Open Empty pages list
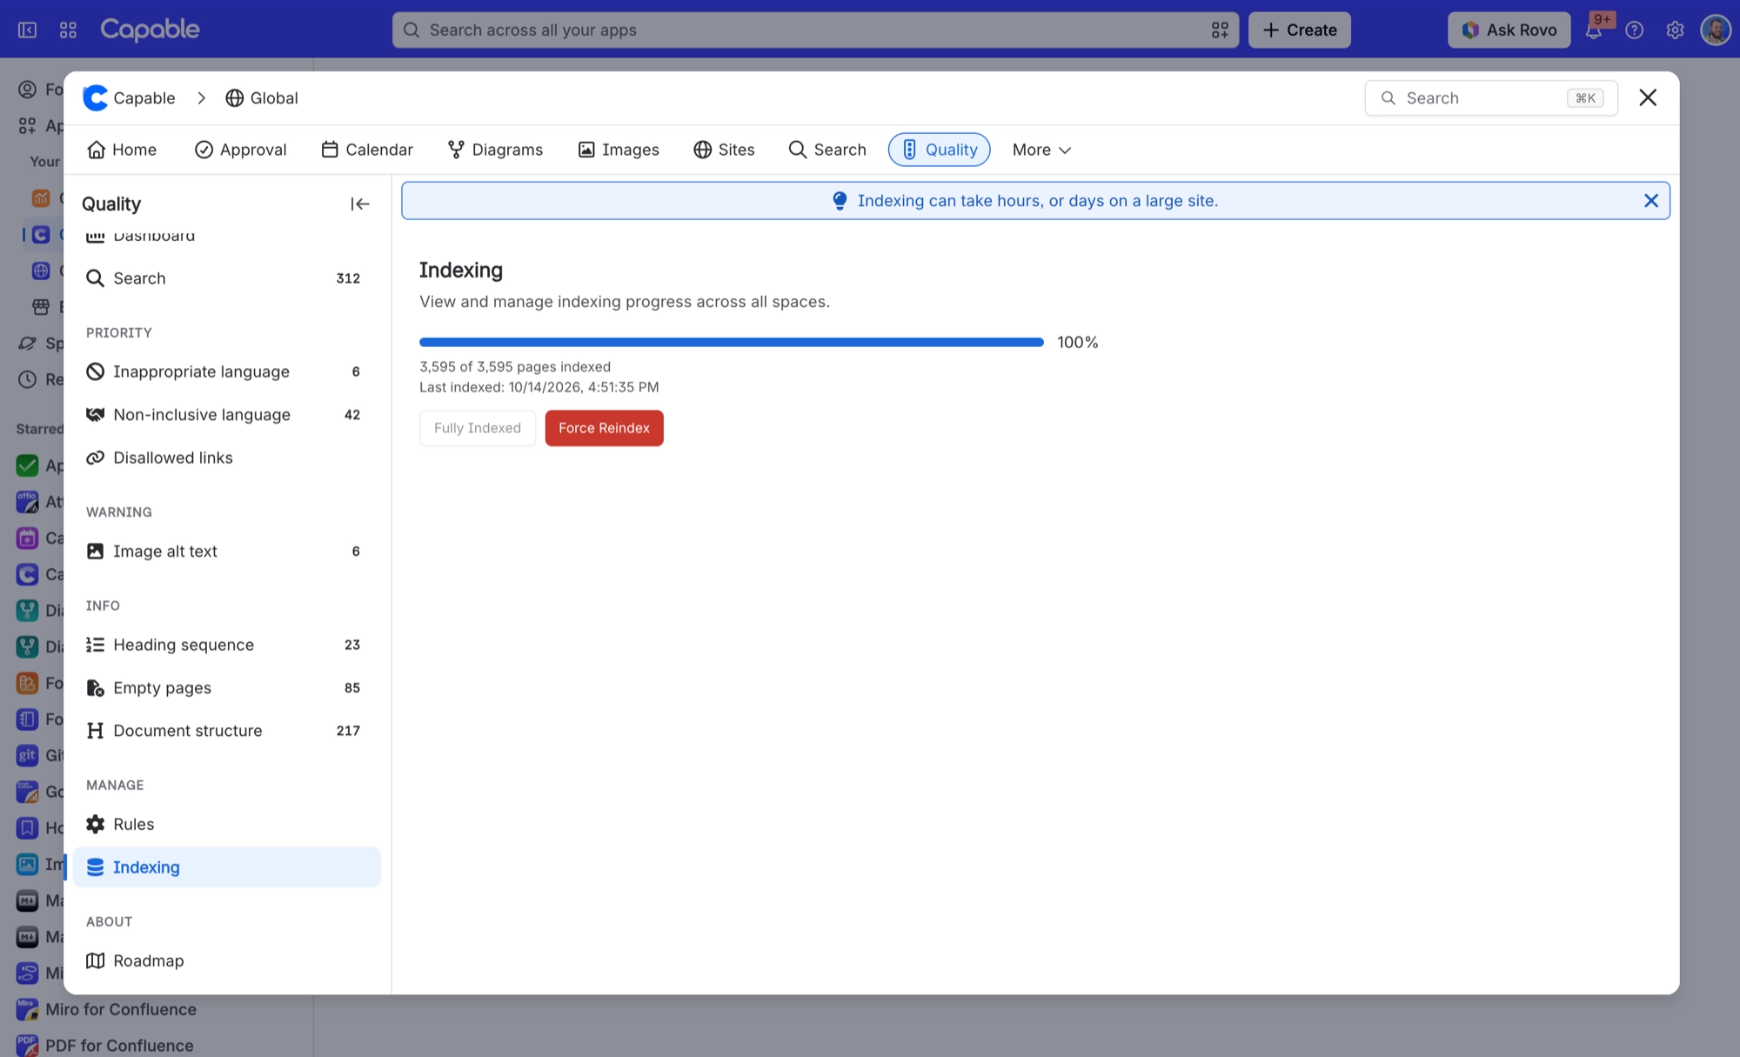1740x1057 pixels. click(x=226, y=688)
